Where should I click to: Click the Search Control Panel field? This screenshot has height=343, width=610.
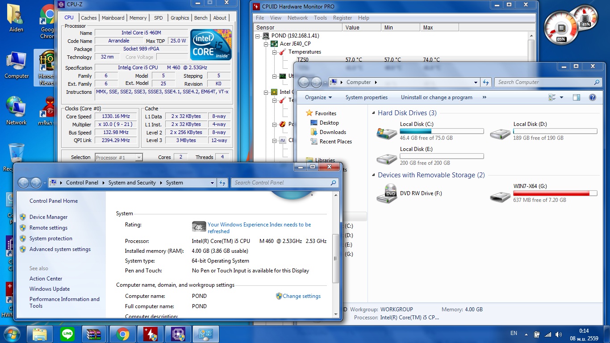284,183
